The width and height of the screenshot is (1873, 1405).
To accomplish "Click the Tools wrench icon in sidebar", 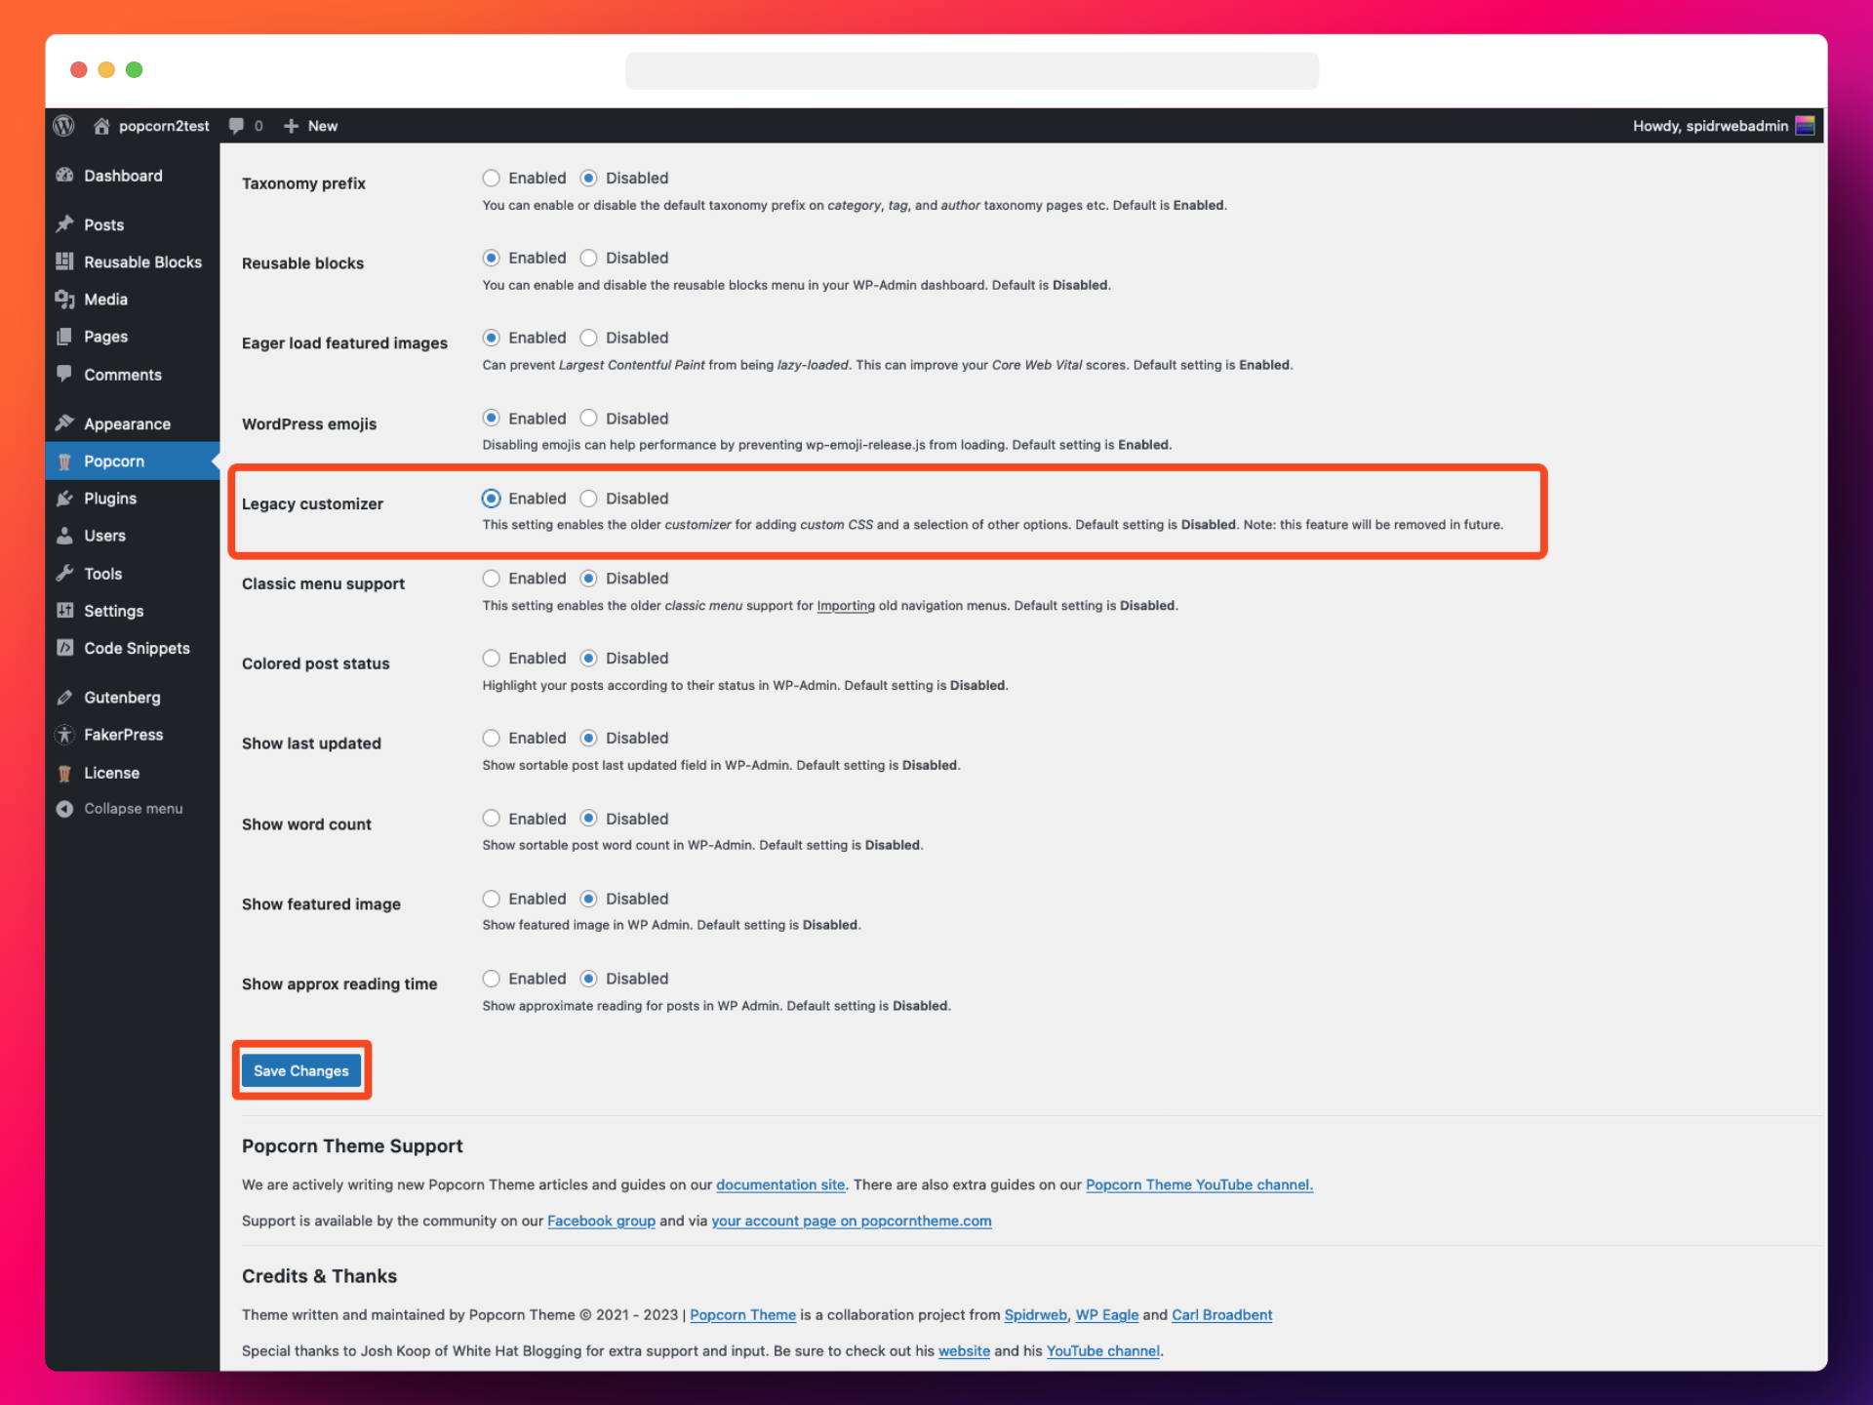I will click(64, 574).
